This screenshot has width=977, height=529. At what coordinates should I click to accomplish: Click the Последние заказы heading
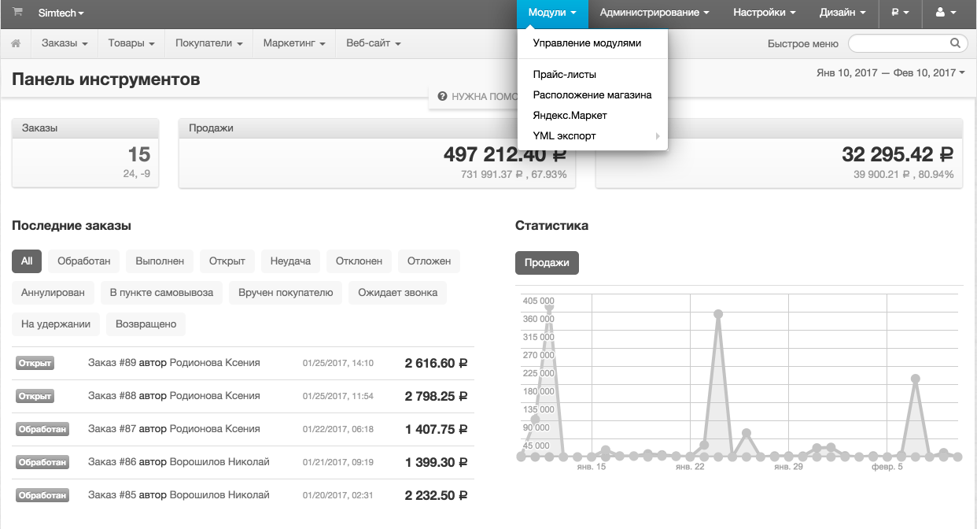(72, 226)
